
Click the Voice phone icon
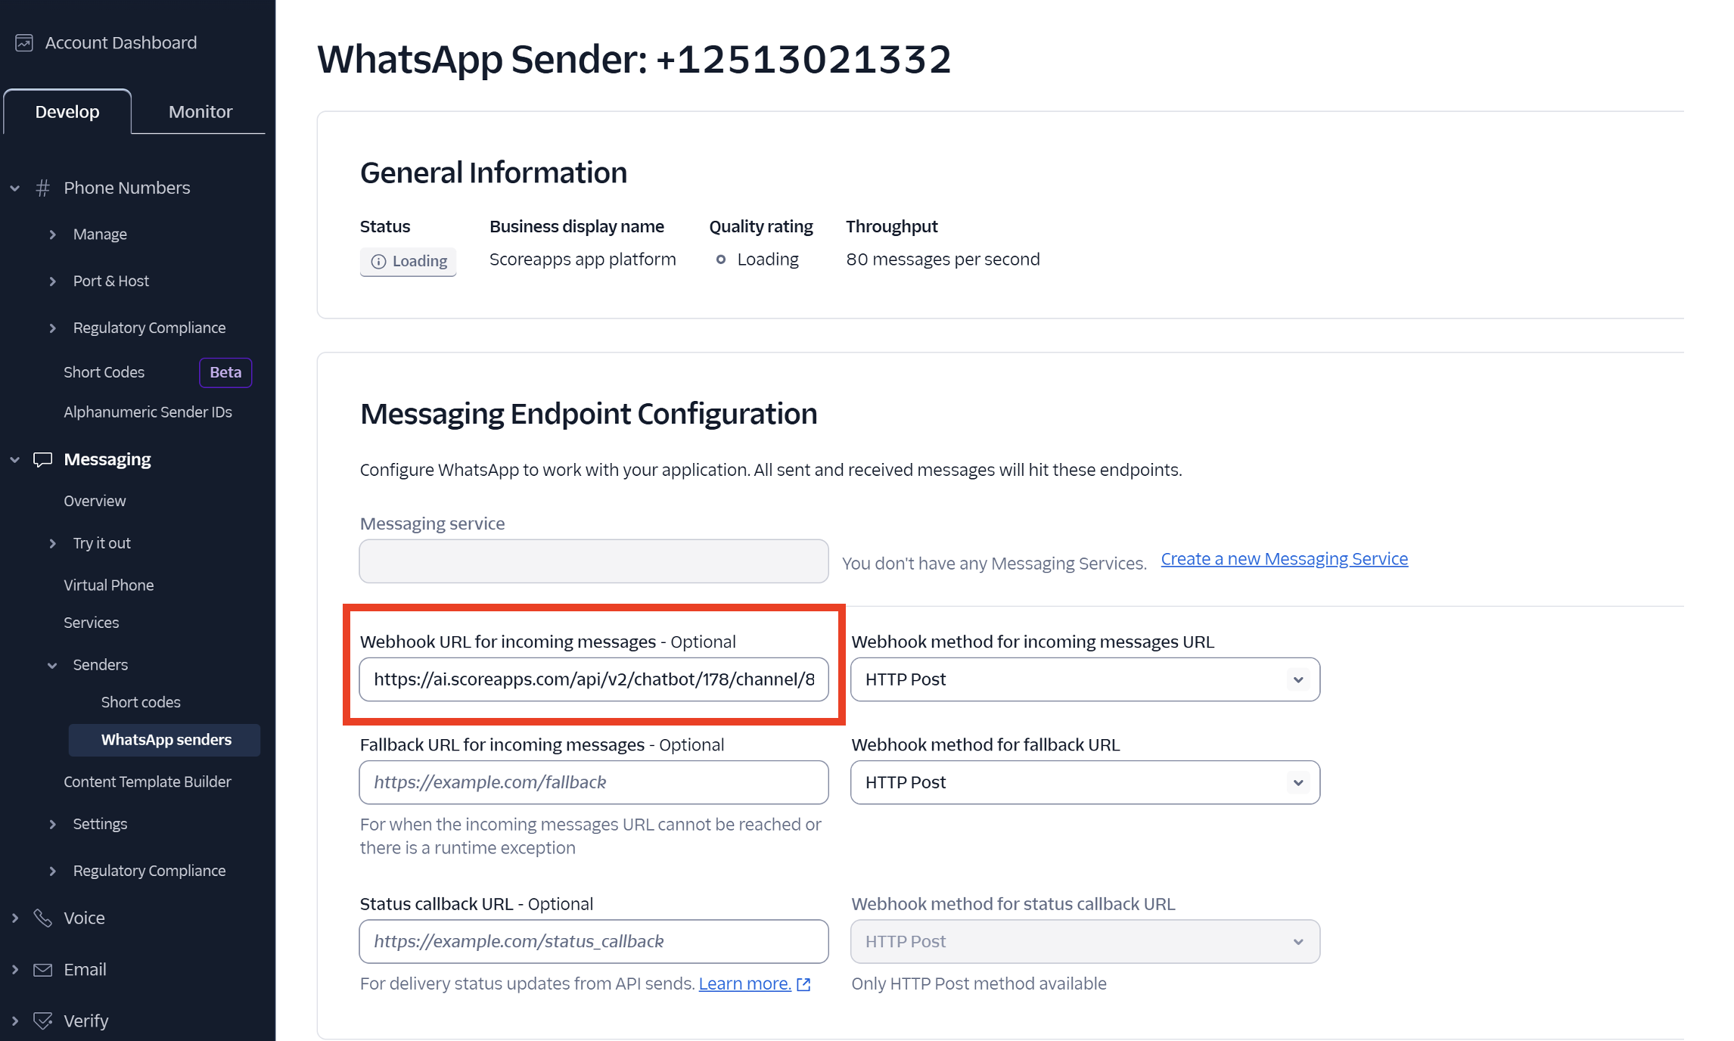43,918
